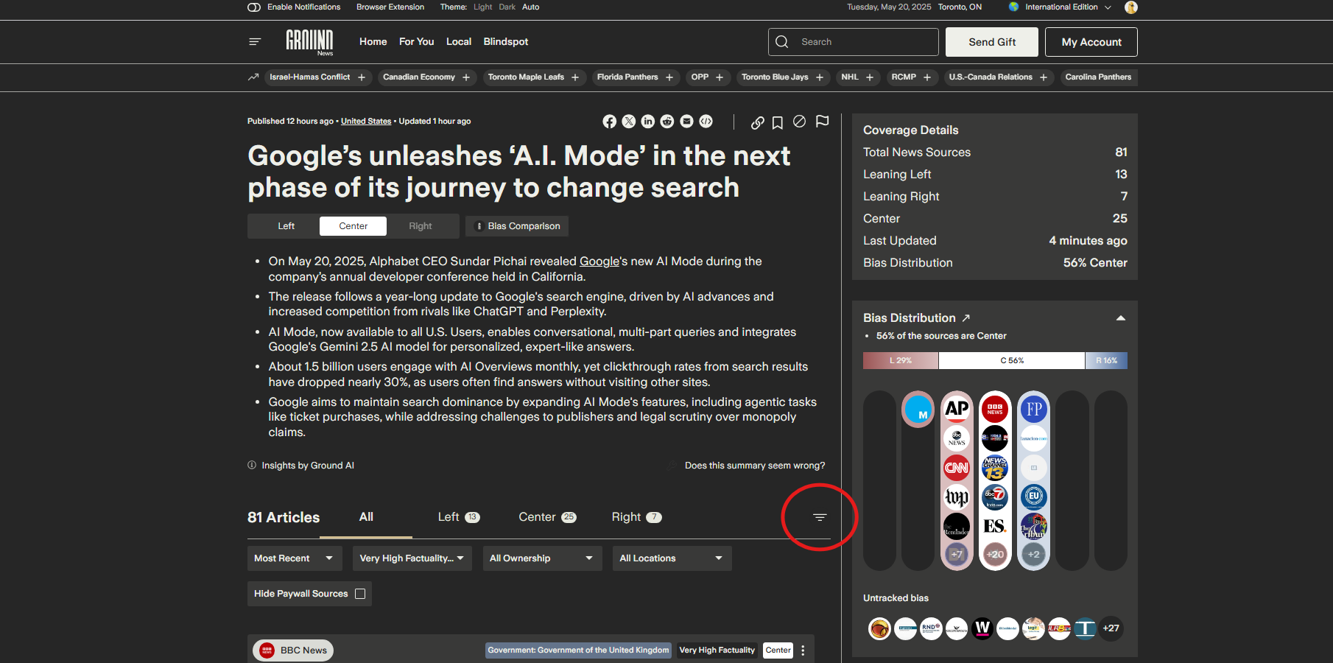Open Bias Comparison view
Screen dimensions: 1333x663
click(517, 226)
